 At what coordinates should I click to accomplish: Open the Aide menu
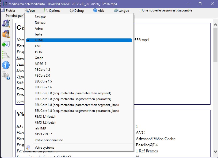(99, 11)
